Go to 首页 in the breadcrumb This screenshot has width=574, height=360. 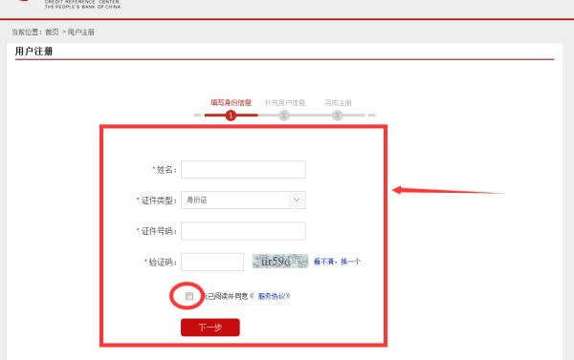click(x=52, y=32)
